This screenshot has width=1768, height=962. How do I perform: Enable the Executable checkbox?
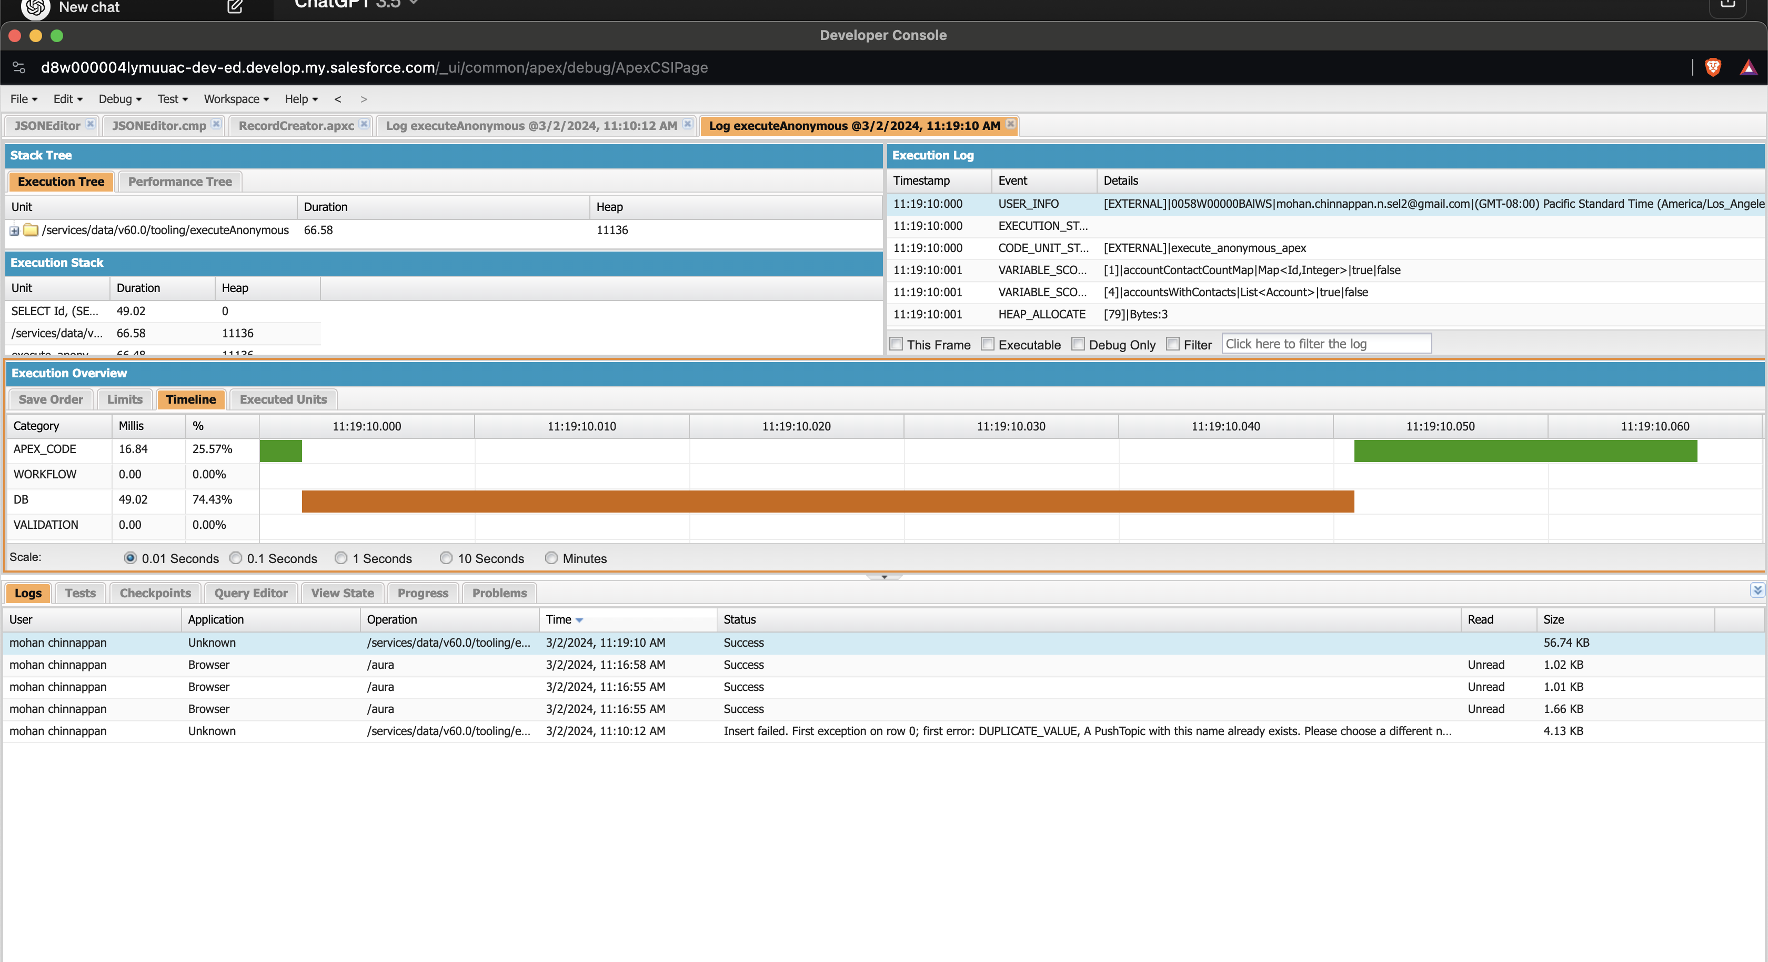click(988, 344)
